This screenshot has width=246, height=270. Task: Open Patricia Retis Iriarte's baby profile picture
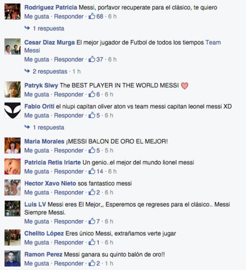12,166
